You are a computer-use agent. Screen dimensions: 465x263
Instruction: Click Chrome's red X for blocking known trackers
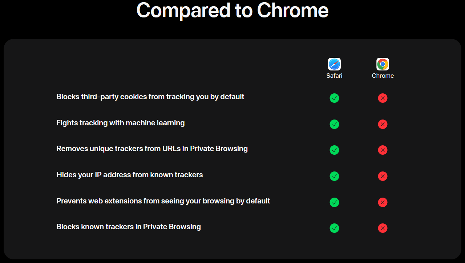click(x=383, y=228)
